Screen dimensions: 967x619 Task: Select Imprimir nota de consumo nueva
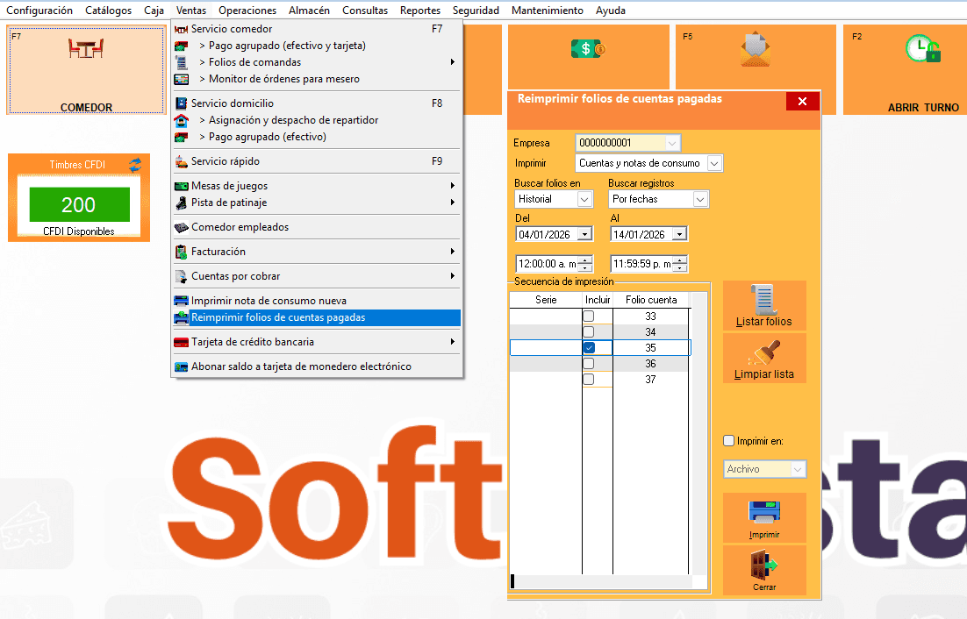[269, 301]
